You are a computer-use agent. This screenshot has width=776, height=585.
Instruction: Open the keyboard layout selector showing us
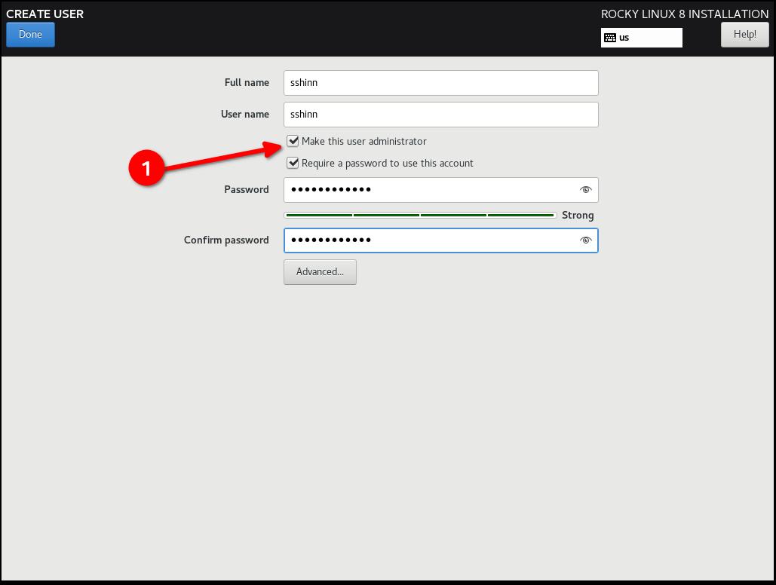(641, 36)
